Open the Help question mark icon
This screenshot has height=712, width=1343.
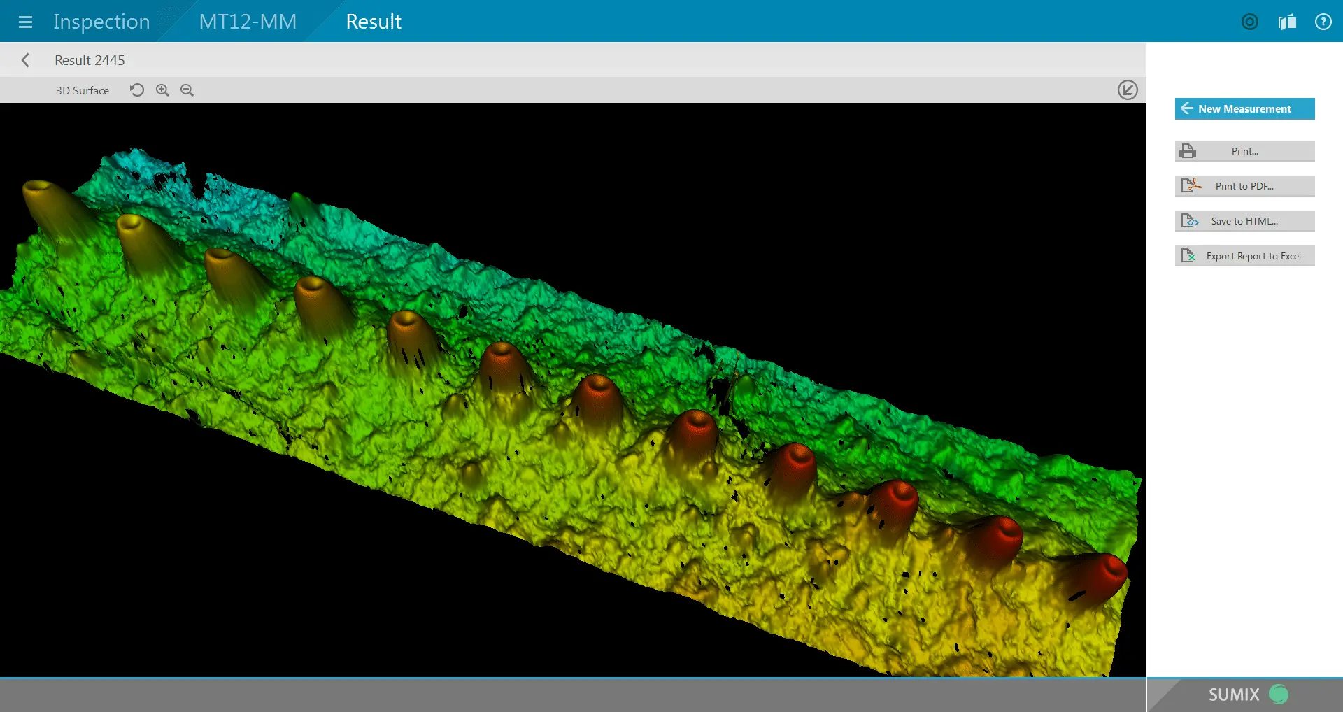(1324, 22)
